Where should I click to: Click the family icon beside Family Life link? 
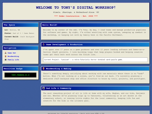tap(6, 60)
